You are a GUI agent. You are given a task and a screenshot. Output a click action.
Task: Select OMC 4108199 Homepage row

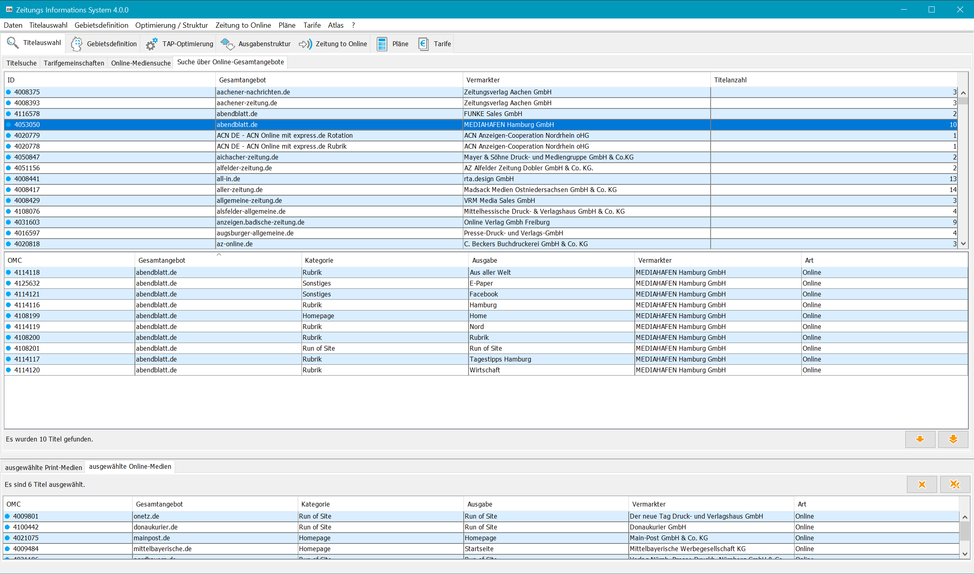pyautogui.click(x=486, y=316)
